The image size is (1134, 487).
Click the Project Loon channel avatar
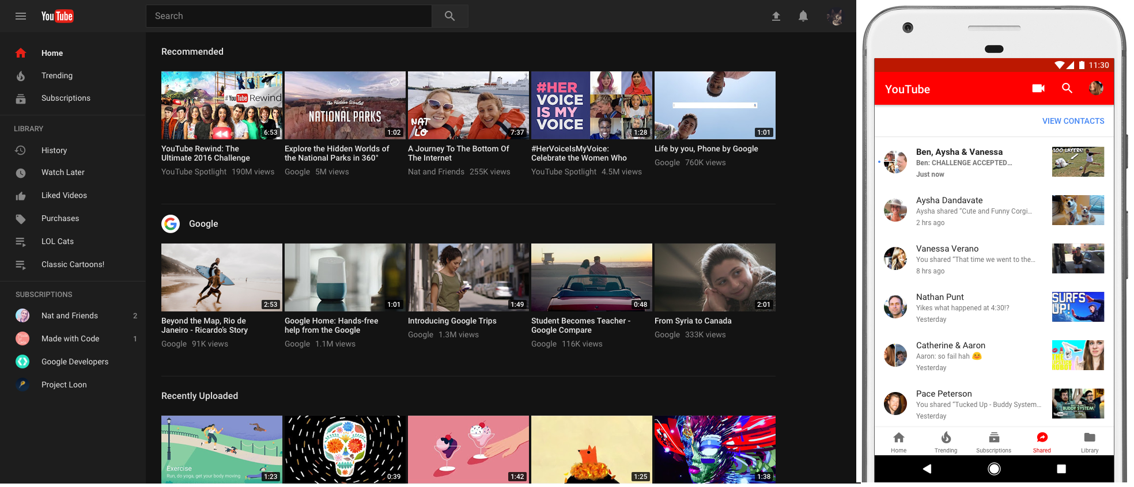coord(22,385)
